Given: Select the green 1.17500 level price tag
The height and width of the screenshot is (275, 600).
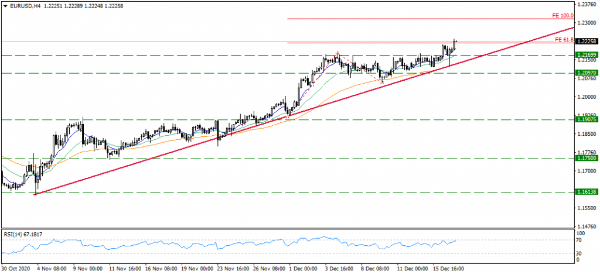Looking at the screenshot, I should [x=587, y=159].
